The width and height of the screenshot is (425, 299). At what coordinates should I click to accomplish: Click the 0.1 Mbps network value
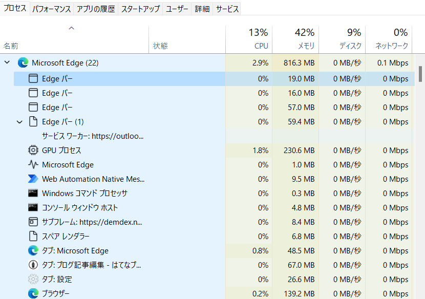point(392,63)
